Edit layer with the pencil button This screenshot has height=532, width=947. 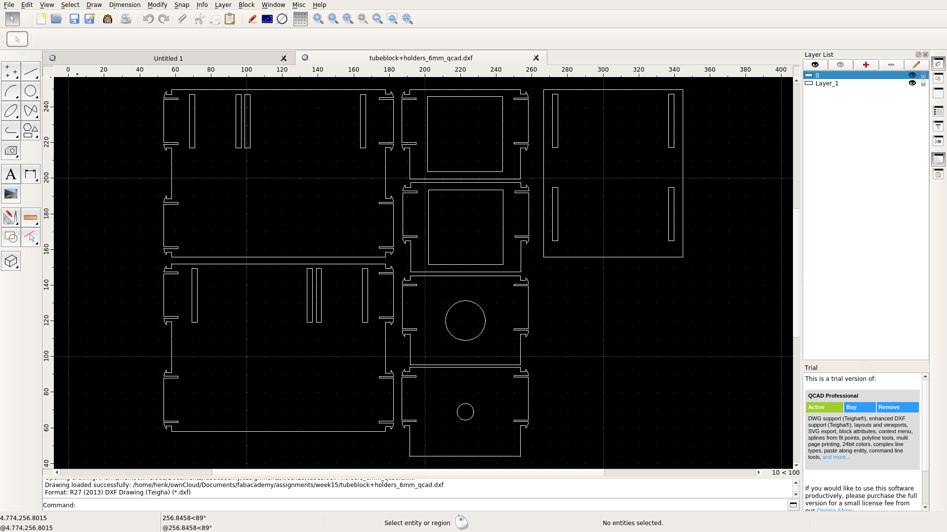click(x=916, y=65)
